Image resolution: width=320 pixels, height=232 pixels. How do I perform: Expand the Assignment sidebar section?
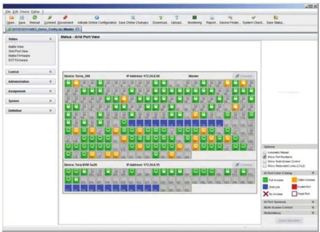pos(51,91)
